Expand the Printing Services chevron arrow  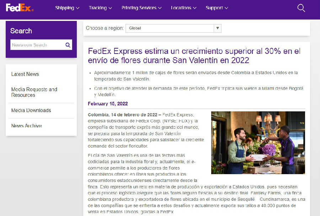coord(160,8)
